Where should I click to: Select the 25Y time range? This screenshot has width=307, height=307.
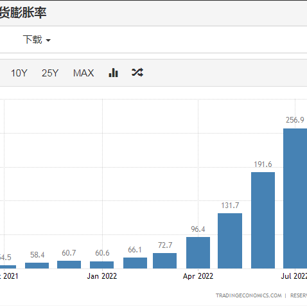pos(50,73)
